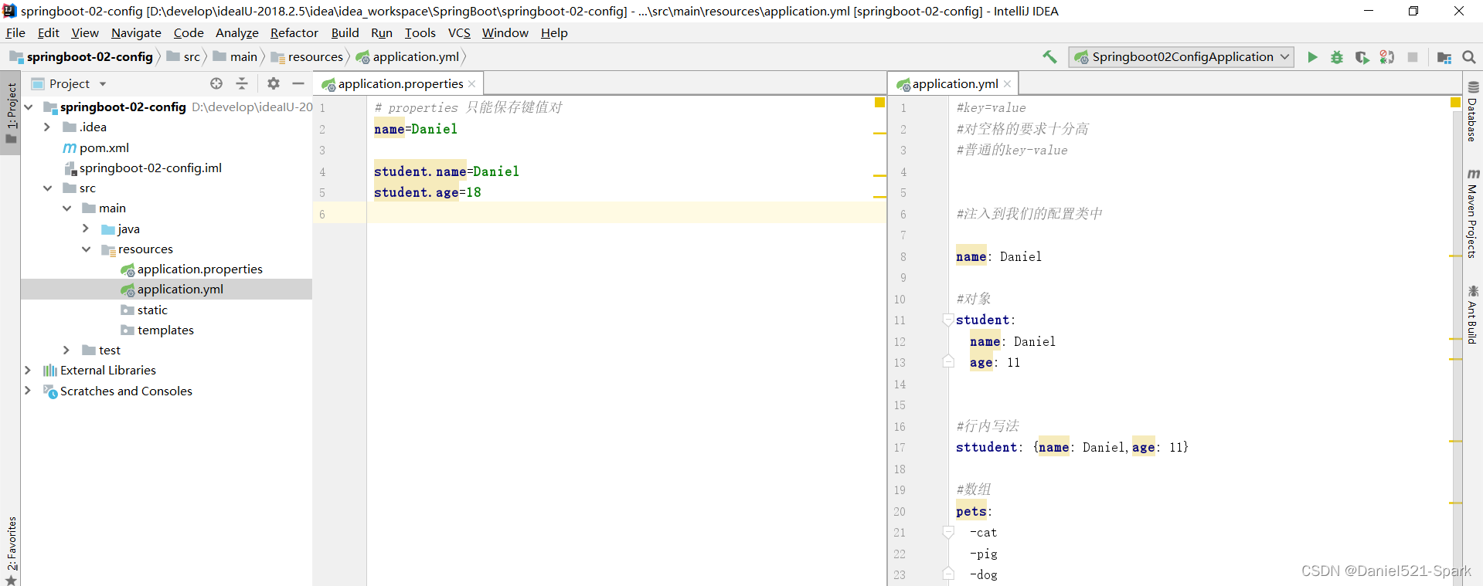Hide the Project tool window
The height and width of the screenshot is (586, 1483).
(x=298, y=83)
